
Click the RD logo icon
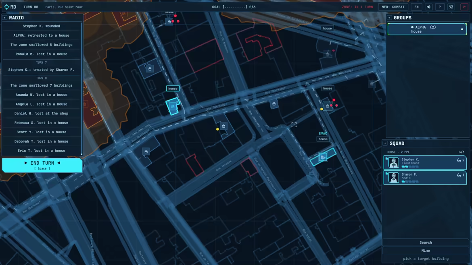[6, 6]
